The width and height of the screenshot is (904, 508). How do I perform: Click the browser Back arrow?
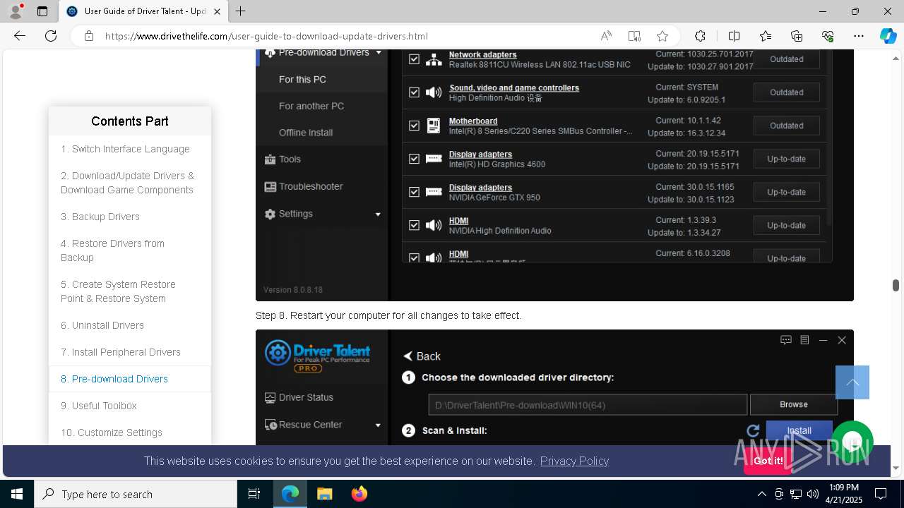pos(20,36)
